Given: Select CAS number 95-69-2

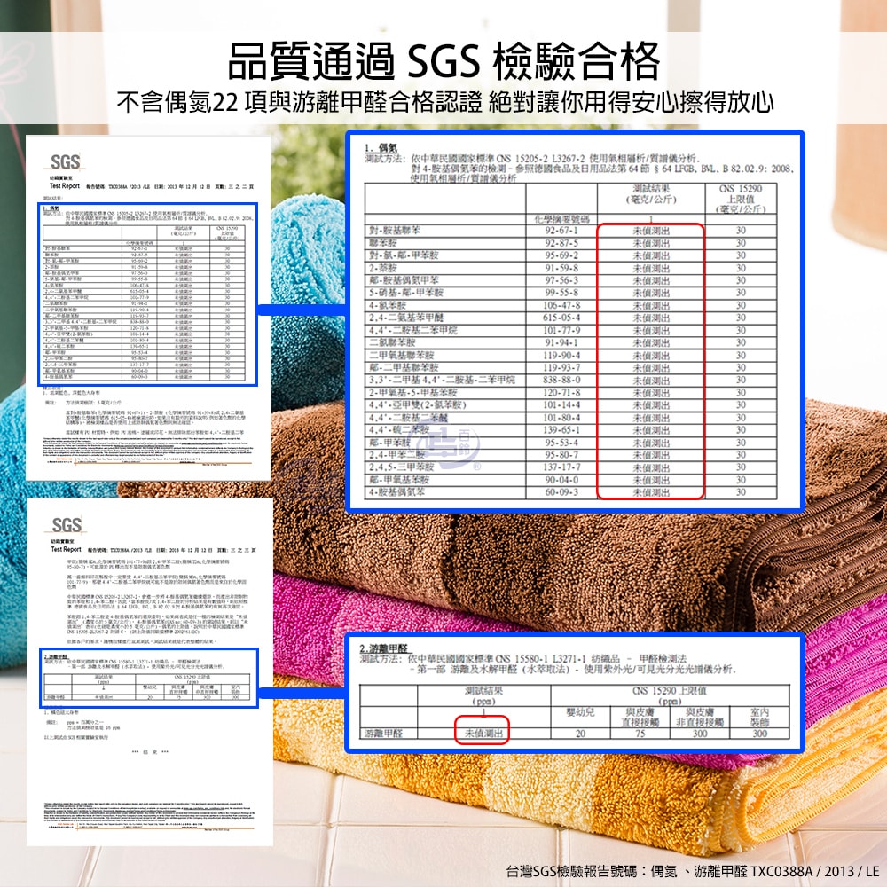Looking at the screenshot, I should pyautogui.click(x=561, y=255).
